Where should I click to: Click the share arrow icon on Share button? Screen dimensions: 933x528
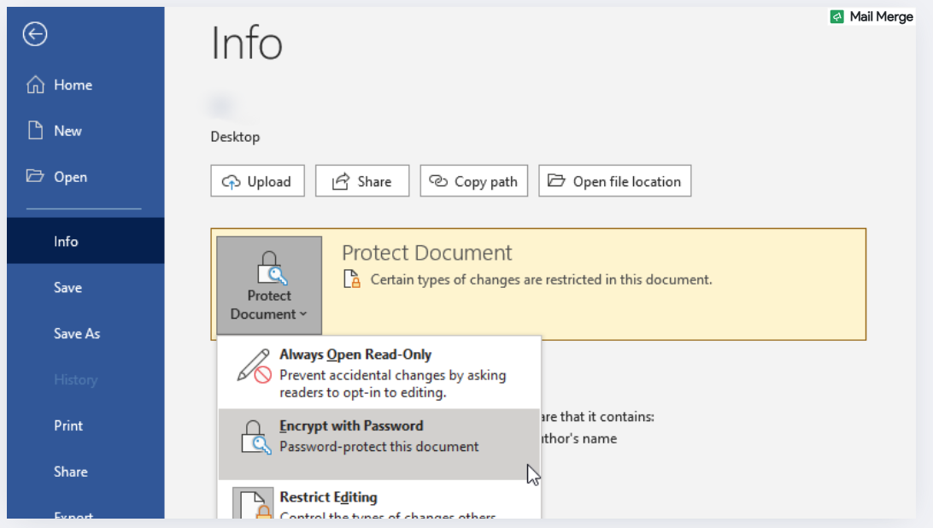tap(340, 181)
